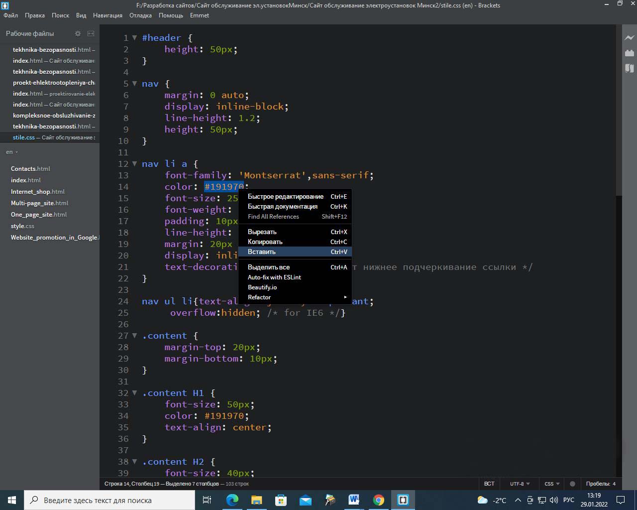Open the CSS language mode dropdown

(x=552, y=484)
